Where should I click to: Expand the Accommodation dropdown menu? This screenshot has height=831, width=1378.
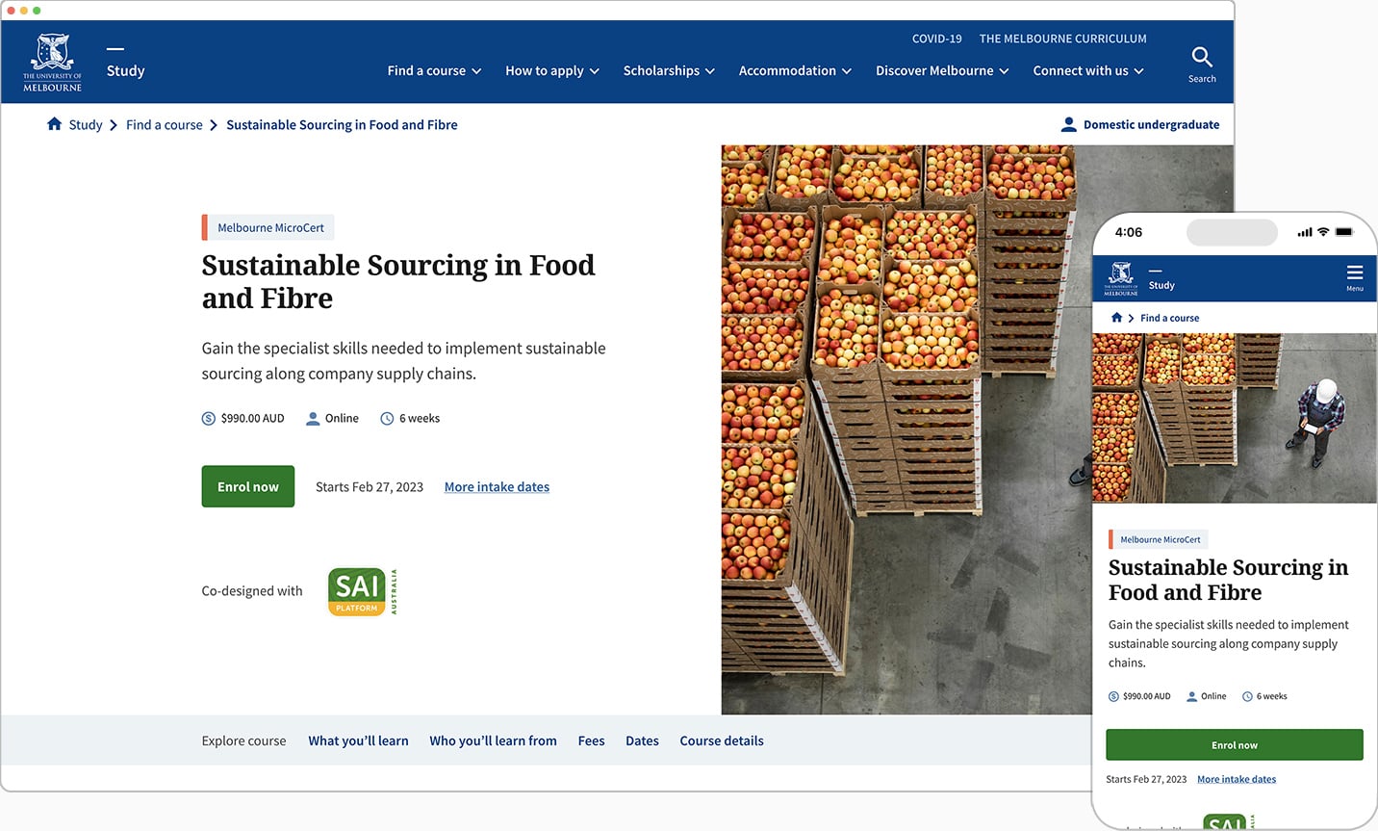pos(795,71)
